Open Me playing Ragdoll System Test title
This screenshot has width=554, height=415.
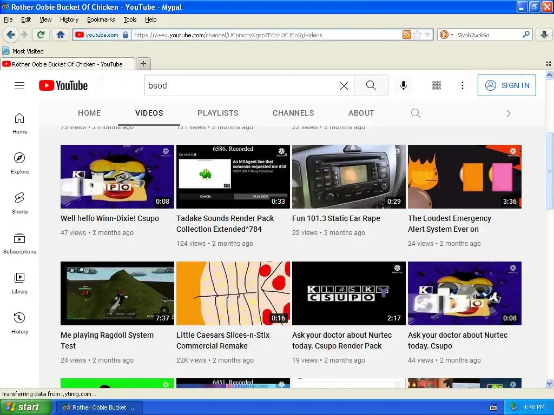(x=107, y=340)
